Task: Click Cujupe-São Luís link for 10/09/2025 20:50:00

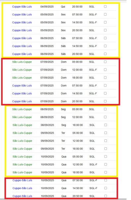Action: point(22,196)
